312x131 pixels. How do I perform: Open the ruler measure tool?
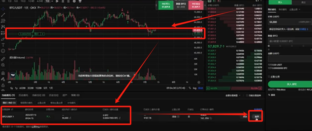click(x=3, y=59)
